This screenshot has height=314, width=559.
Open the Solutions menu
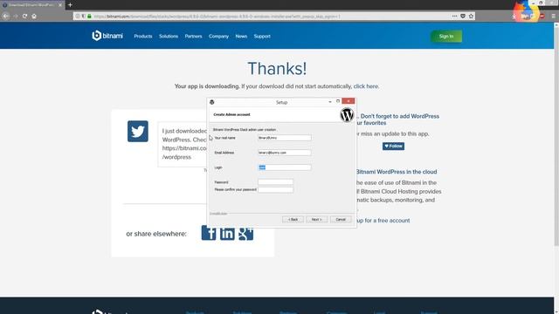tap(169, 36)
